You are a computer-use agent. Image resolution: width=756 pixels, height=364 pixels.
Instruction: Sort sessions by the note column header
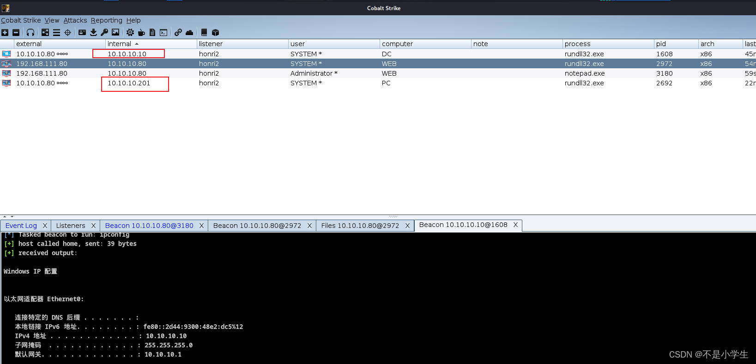click(x=517, y=44)
